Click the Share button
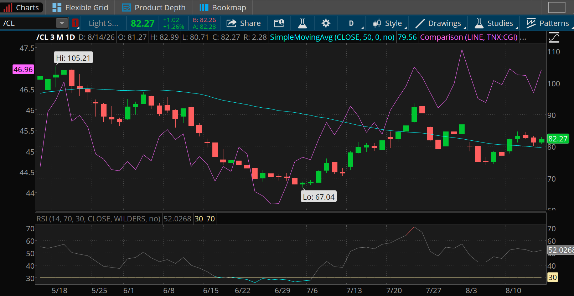574x296 pixels. [x=244, y=23]
